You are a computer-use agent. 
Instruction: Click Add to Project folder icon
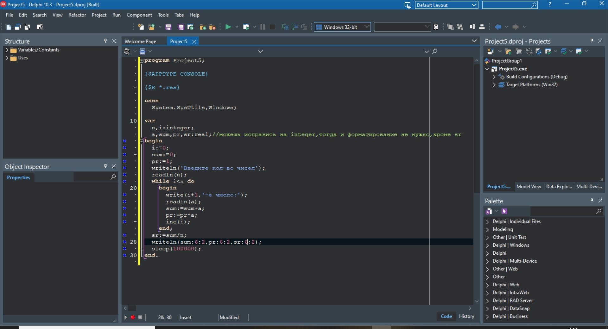[x=203, y=27]
